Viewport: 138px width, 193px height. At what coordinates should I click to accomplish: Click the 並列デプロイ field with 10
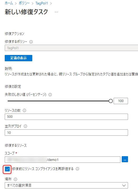click(x=66, y=133)
